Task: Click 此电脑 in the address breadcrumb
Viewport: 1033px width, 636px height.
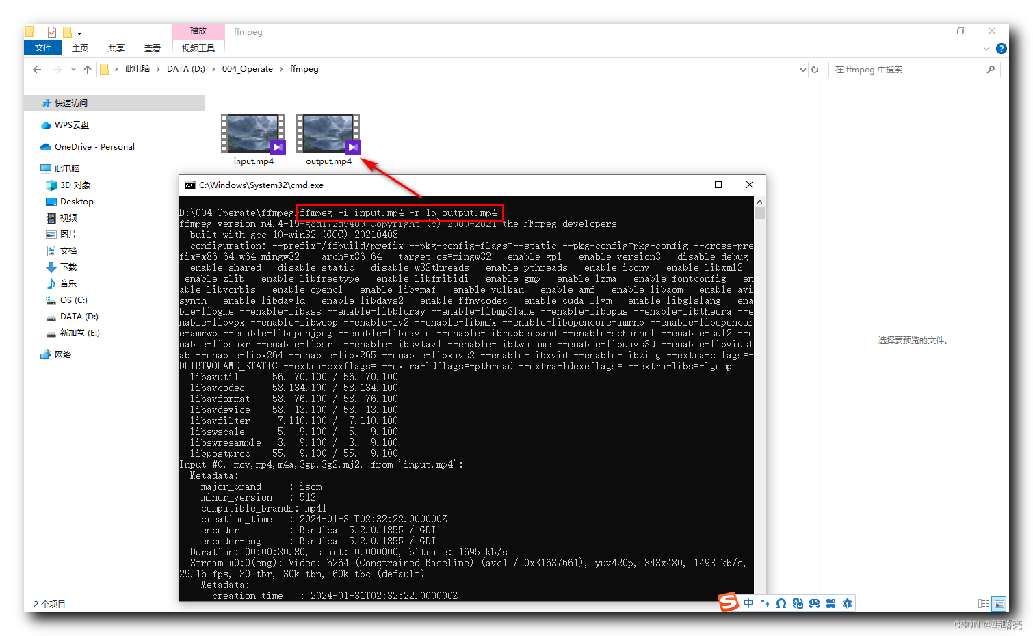Action: pos(137,69)
